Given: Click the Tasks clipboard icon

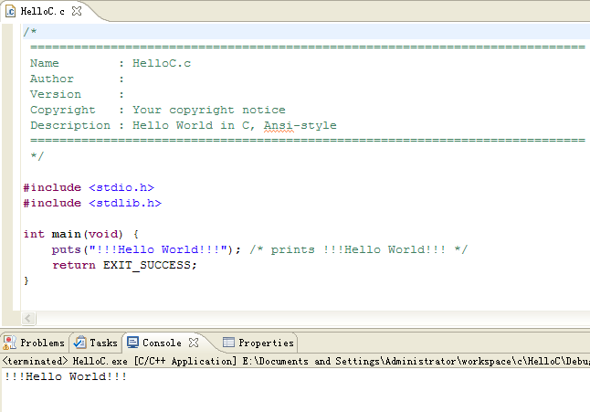Looking at the screenshot, I should click(x=79, y=343).
